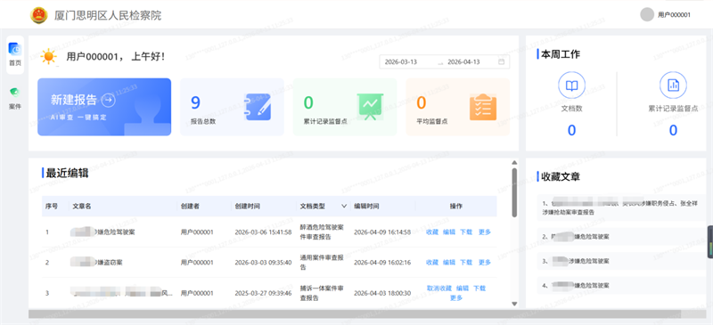Click the 厦门思明区人民检察院 title
The height and width of the screenshot is (325, 713).
pos(108,15)
